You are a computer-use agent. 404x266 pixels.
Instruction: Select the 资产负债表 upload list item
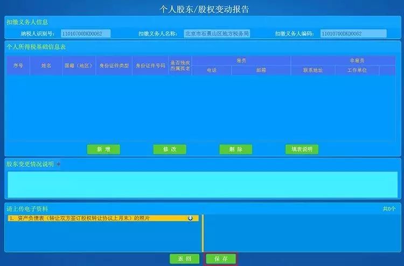click(97, 218)
